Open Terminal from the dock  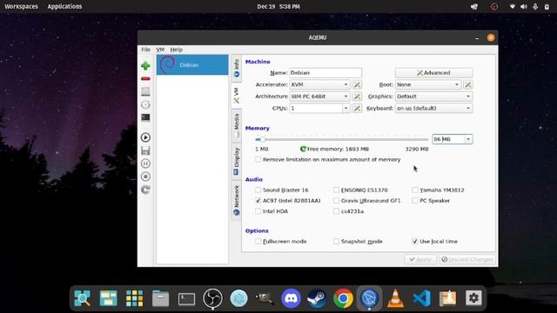[186, 298]
